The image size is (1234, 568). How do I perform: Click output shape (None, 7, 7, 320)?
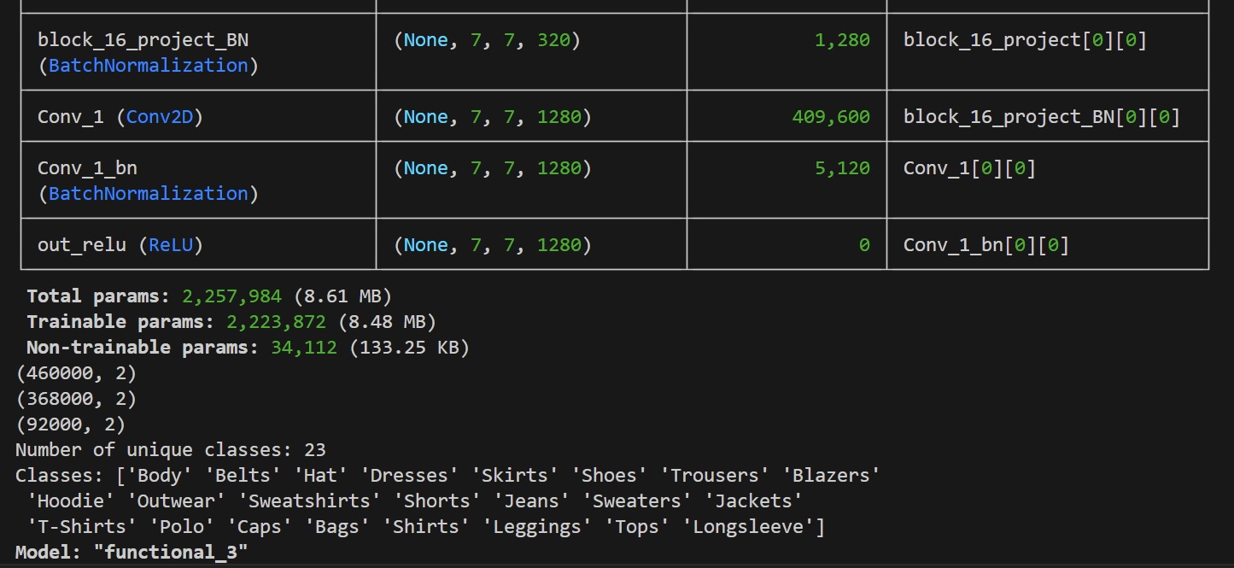pos(487,39)
